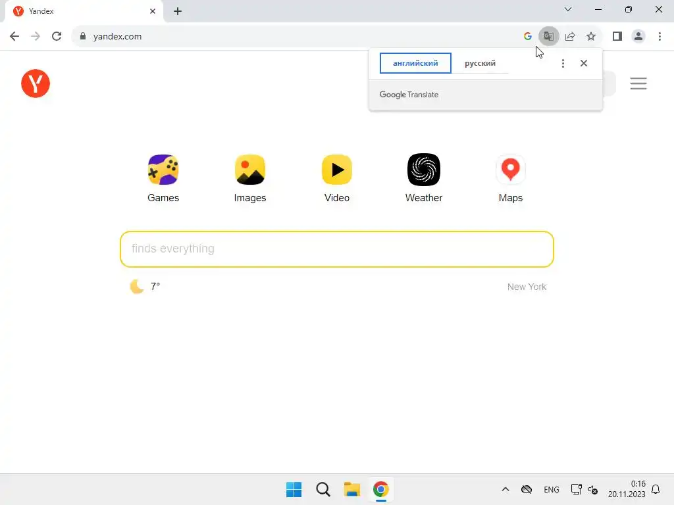Screen dimensions: 674x505
Task: Open the clock showing 0:16
Action: click(x=627, y=489)
